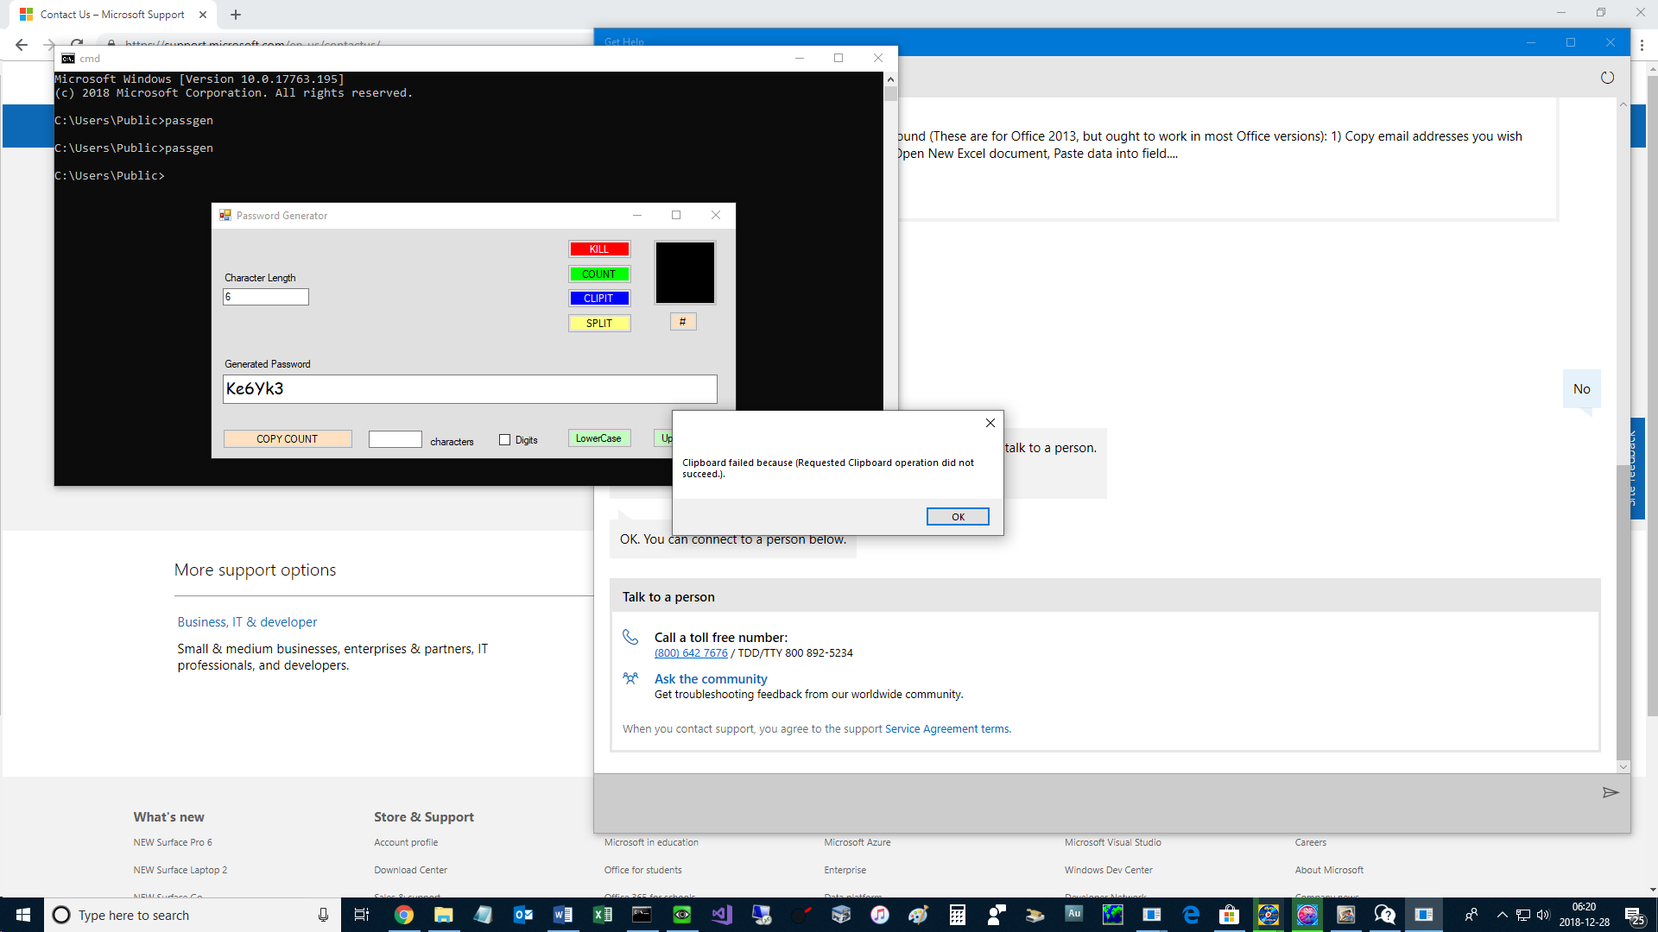Open NEW Surface Pro 6 footer link

click(x=173, y=842)
